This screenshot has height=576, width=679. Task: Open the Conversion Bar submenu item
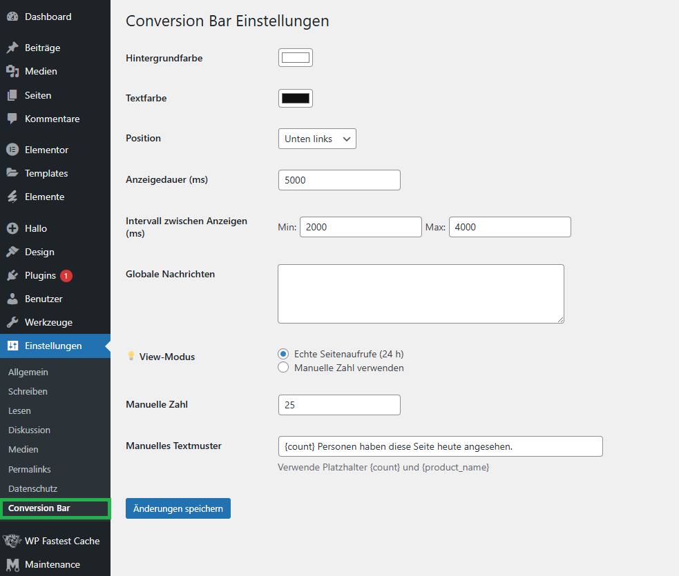click(39, 508)
